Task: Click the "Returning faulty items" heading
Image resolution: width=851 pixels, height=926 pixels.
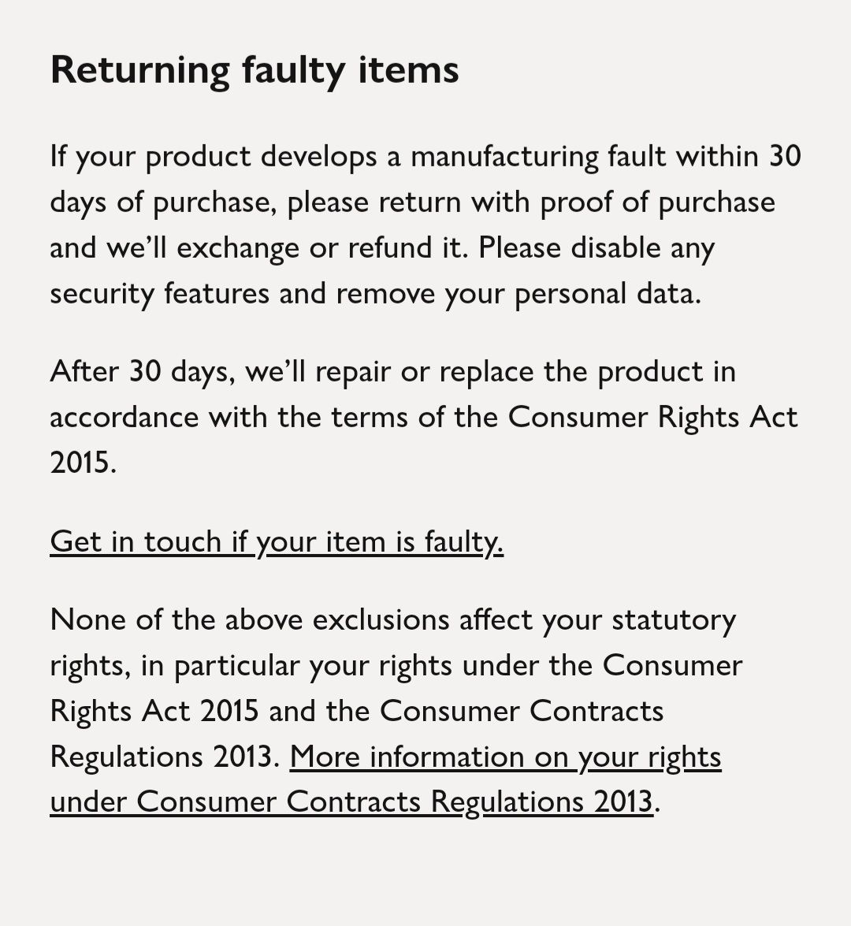Action: [x=255, y=69]
